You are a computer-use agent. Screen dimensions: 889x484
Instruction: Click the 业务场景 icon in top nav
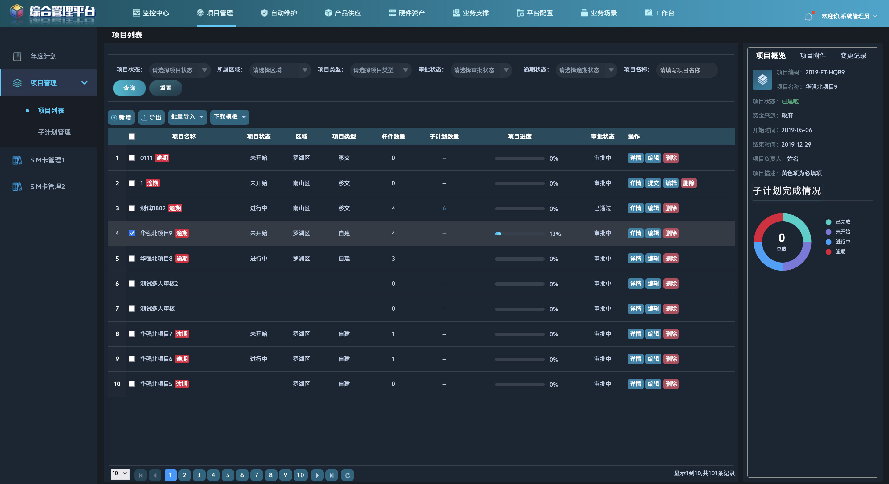[x=584, y=13]
